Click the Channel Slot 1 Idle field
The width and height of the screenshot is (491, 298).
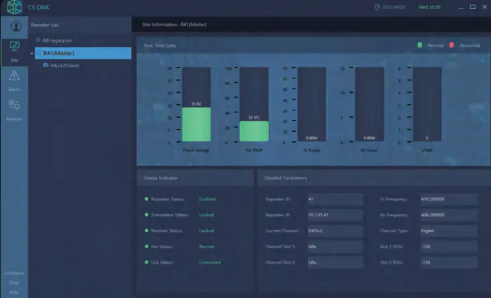[335, 247]
